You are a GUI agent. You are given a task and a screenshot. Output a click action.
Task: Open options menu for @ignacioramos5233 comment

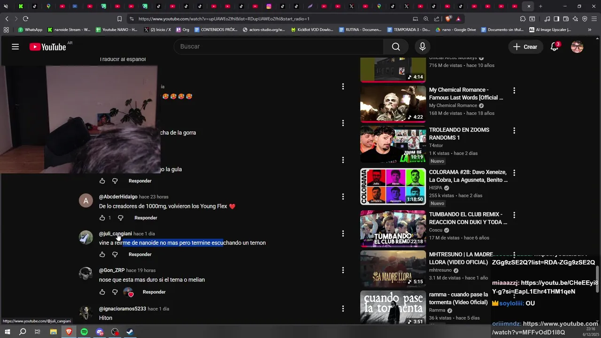[343, 308]
